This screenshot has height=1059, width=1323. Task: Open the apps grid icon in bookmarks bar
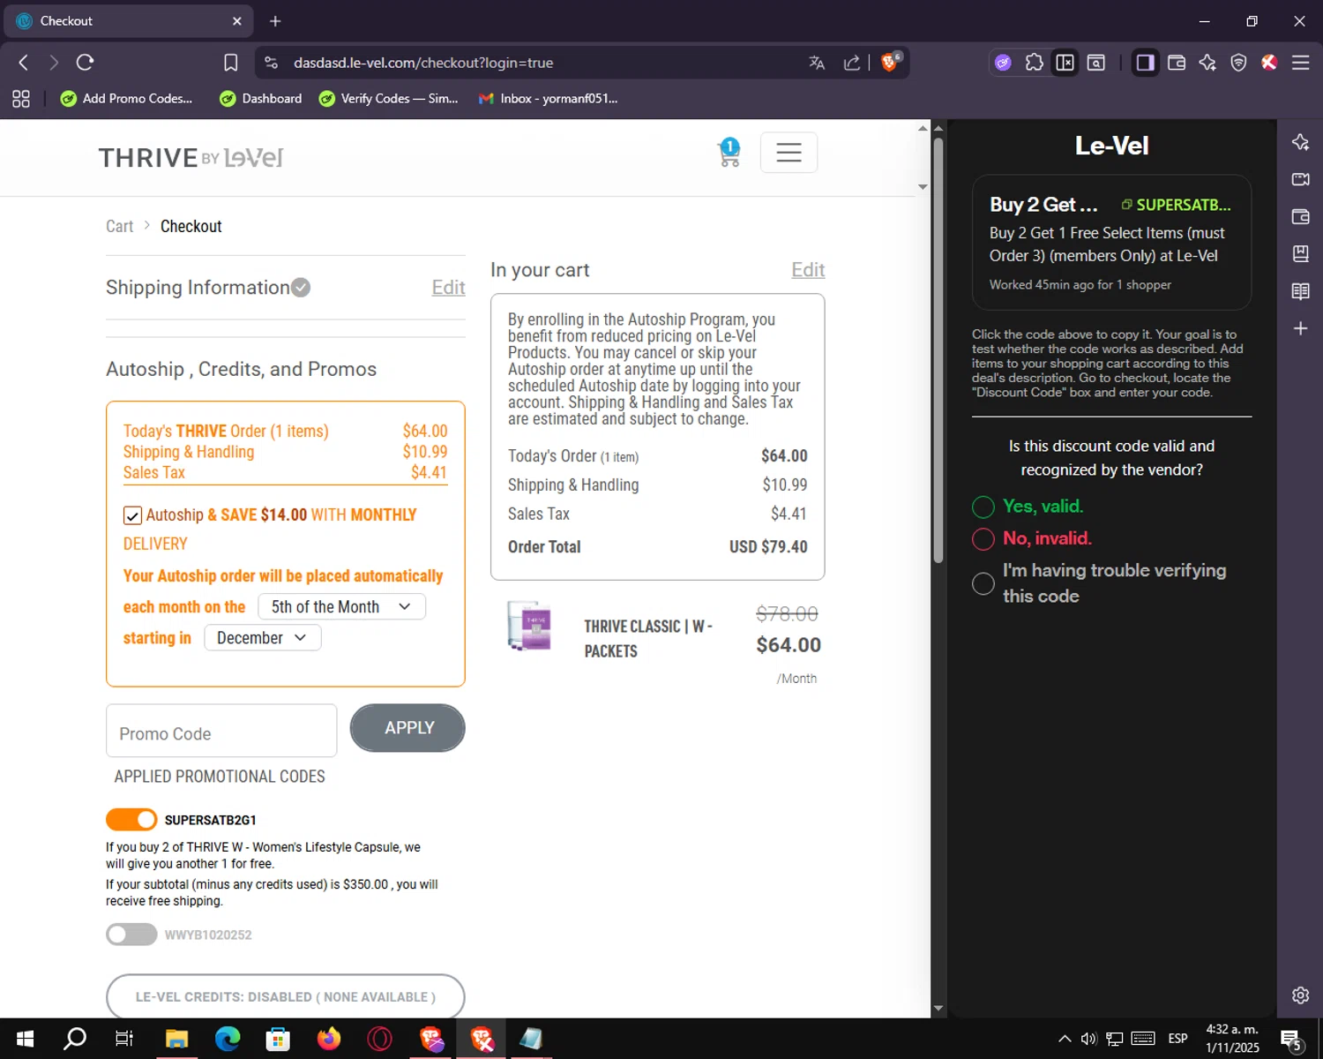coord(21,99)
